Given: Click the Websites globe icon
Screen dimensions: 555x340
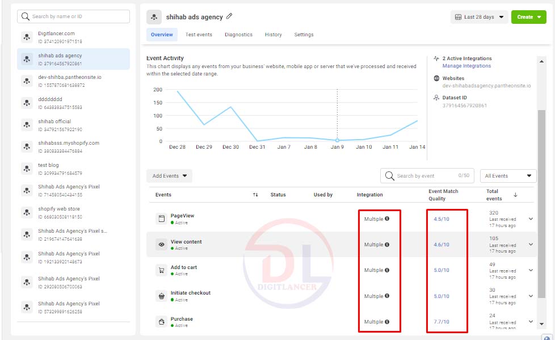Looking at the screenshot, I should point(436,78).
